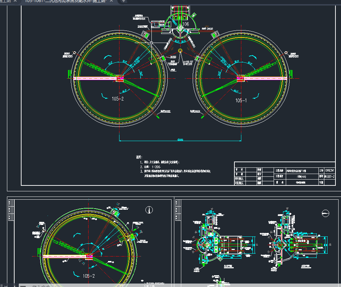Switch to the 105-1061 drawing tab
The width and height of the screenshot is (341, 287).
(65, 1)
